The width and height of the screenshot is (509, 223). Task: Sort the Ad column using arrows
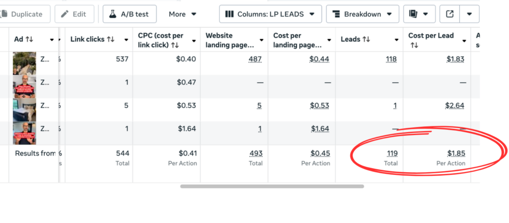pyautogui.click(x=29, y=39)
